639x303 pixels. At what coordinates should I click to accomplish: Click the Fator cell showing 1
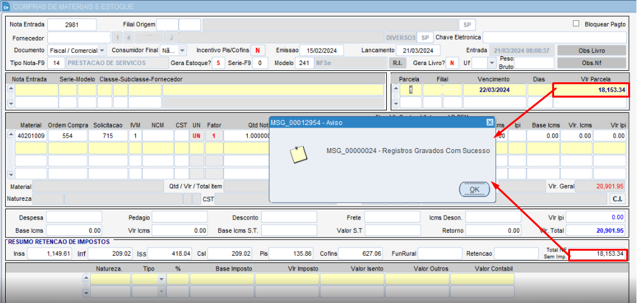coord(214,136)
